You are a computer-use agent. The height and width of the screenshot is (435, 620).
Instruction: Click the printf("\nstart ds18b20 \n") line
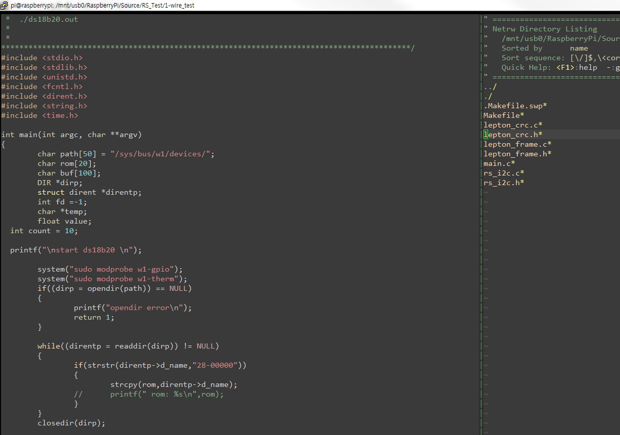click(x=76, y=250)
